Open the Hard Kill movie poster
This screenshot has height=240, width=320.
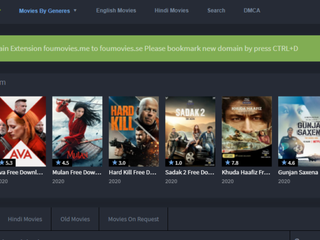[x=134, y=131]
